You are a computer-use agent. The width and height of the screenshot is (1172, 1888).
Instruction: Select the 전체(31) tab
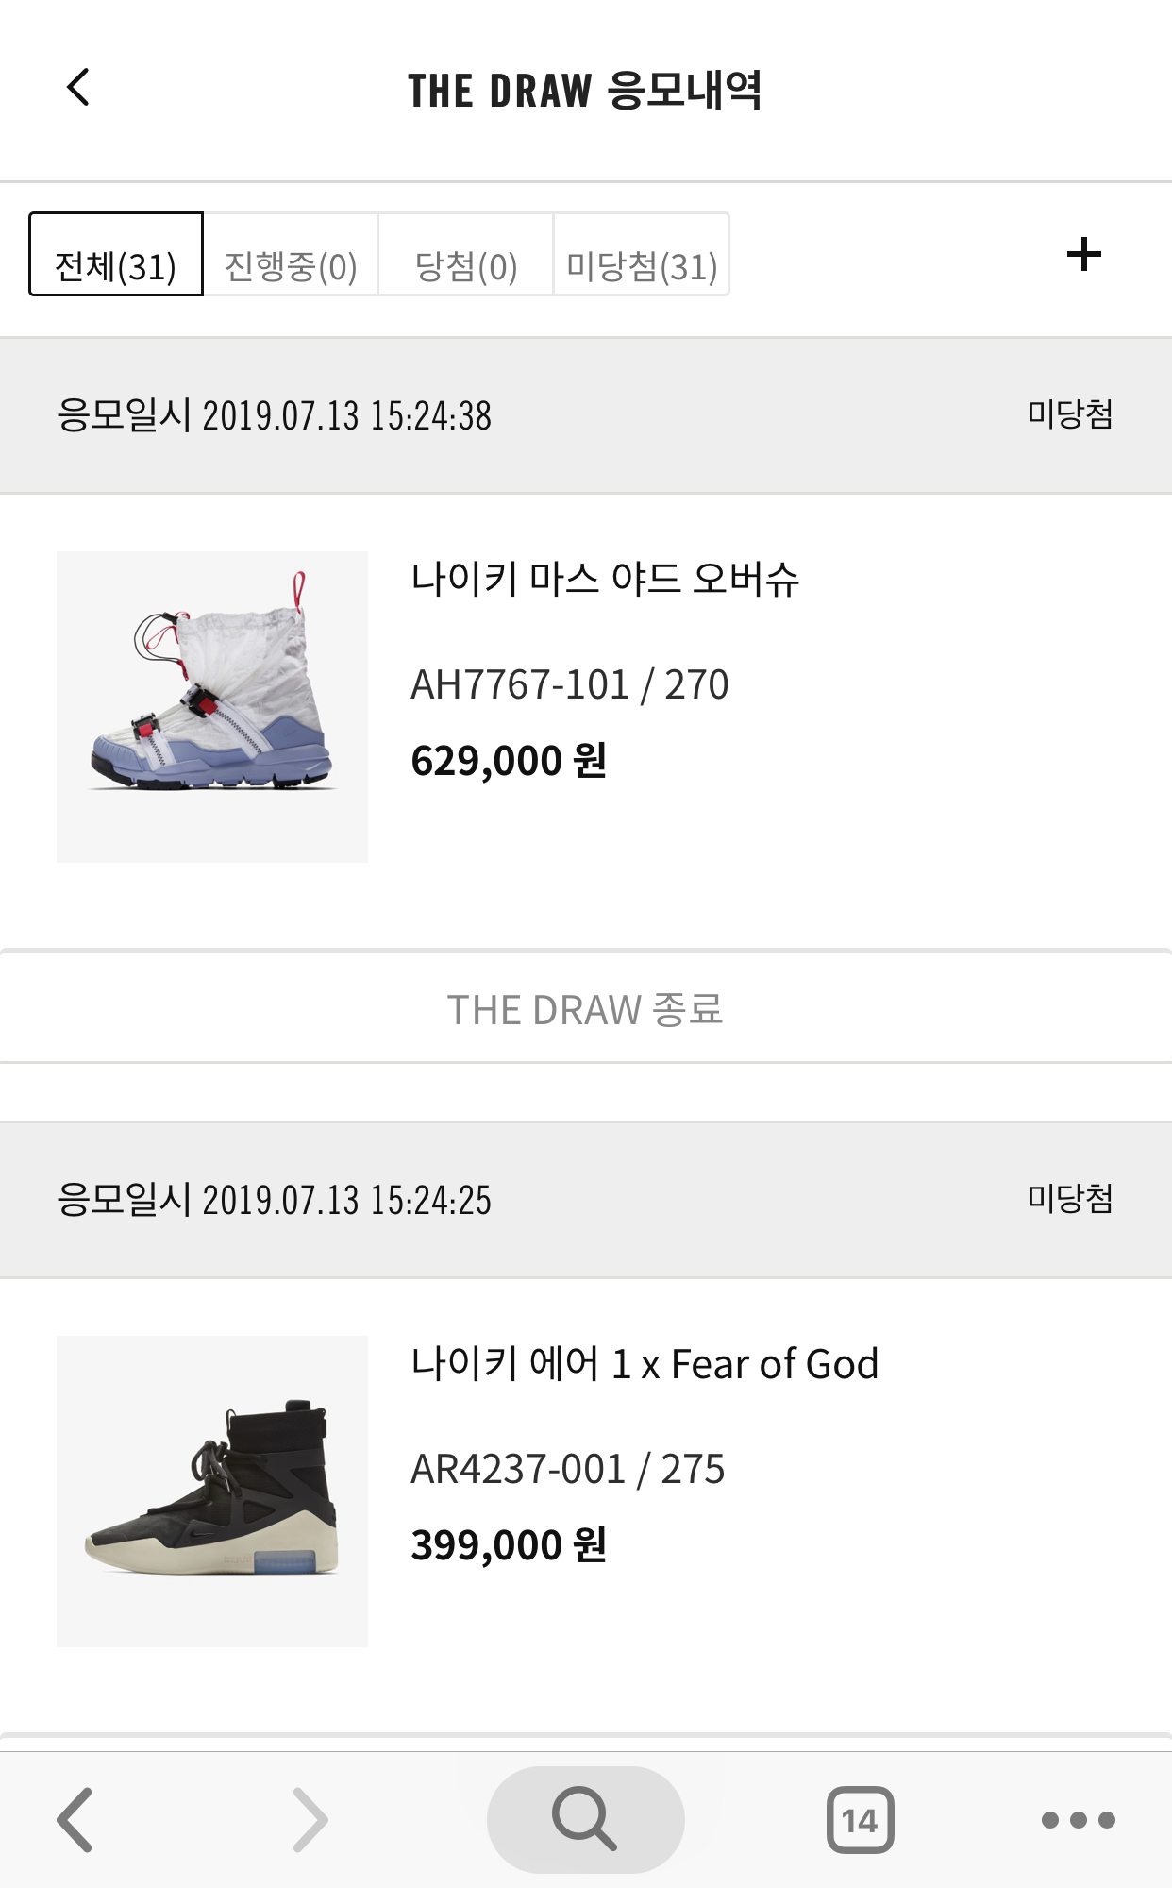click(116, 255)
